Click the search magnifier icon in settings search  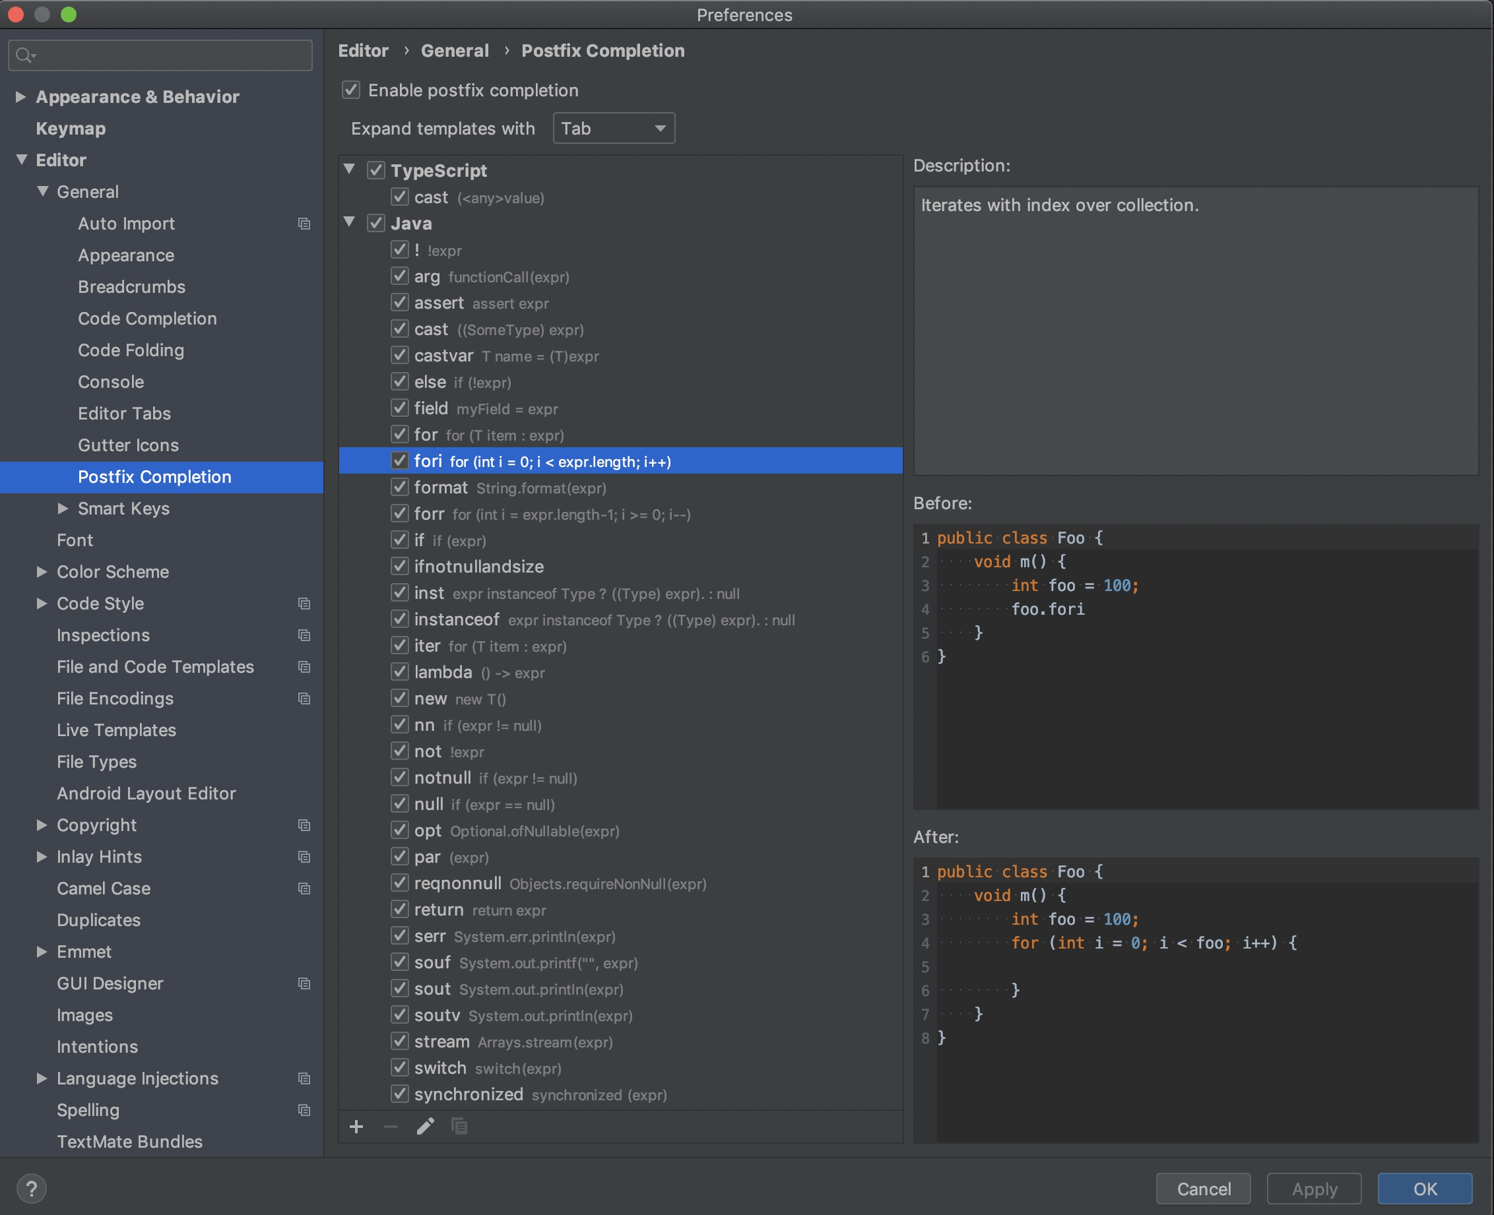coord(24,55)
